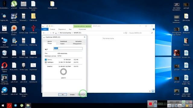Open Explorer help icon
193x108 pixels.
tap(153, 29)
